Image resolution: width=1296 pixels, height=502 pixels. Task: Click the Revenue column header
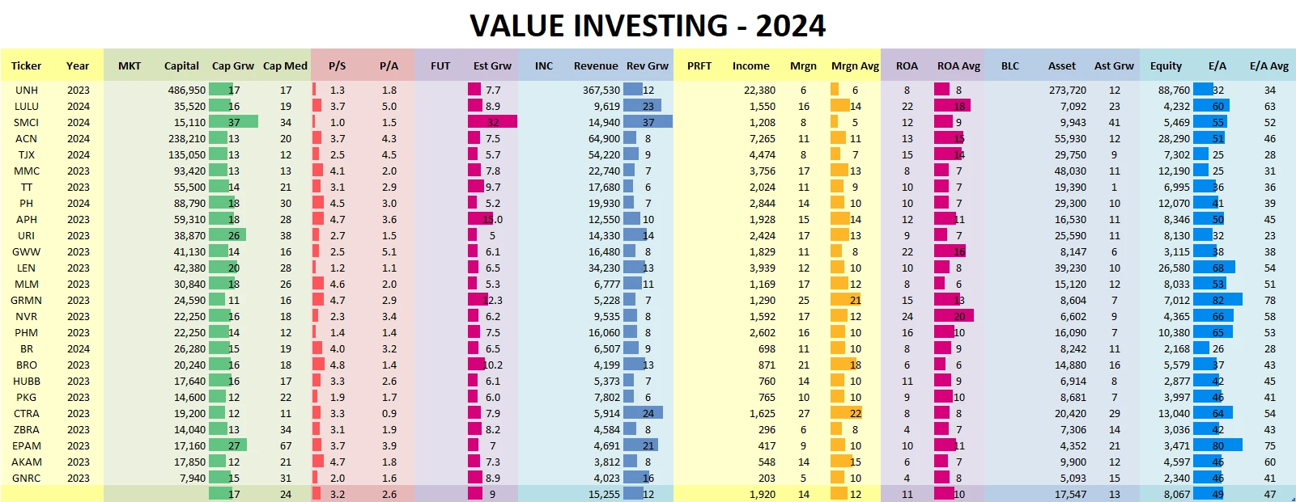[x=596, y=65]
